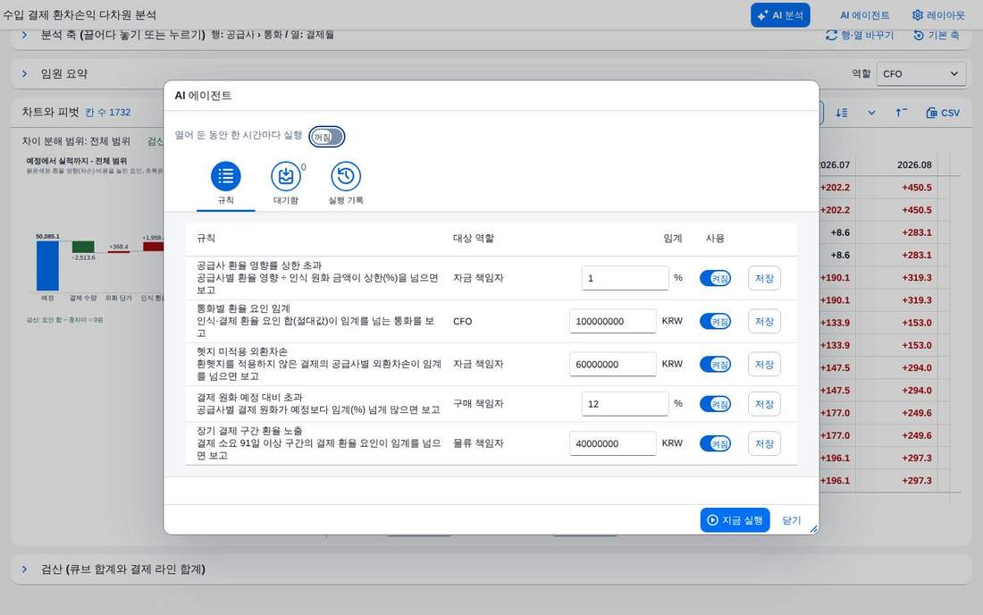Screen dimensions: 983x615
Task: Save the 헷지 미적용 외환차손 rule
Action: pos(764,364)
